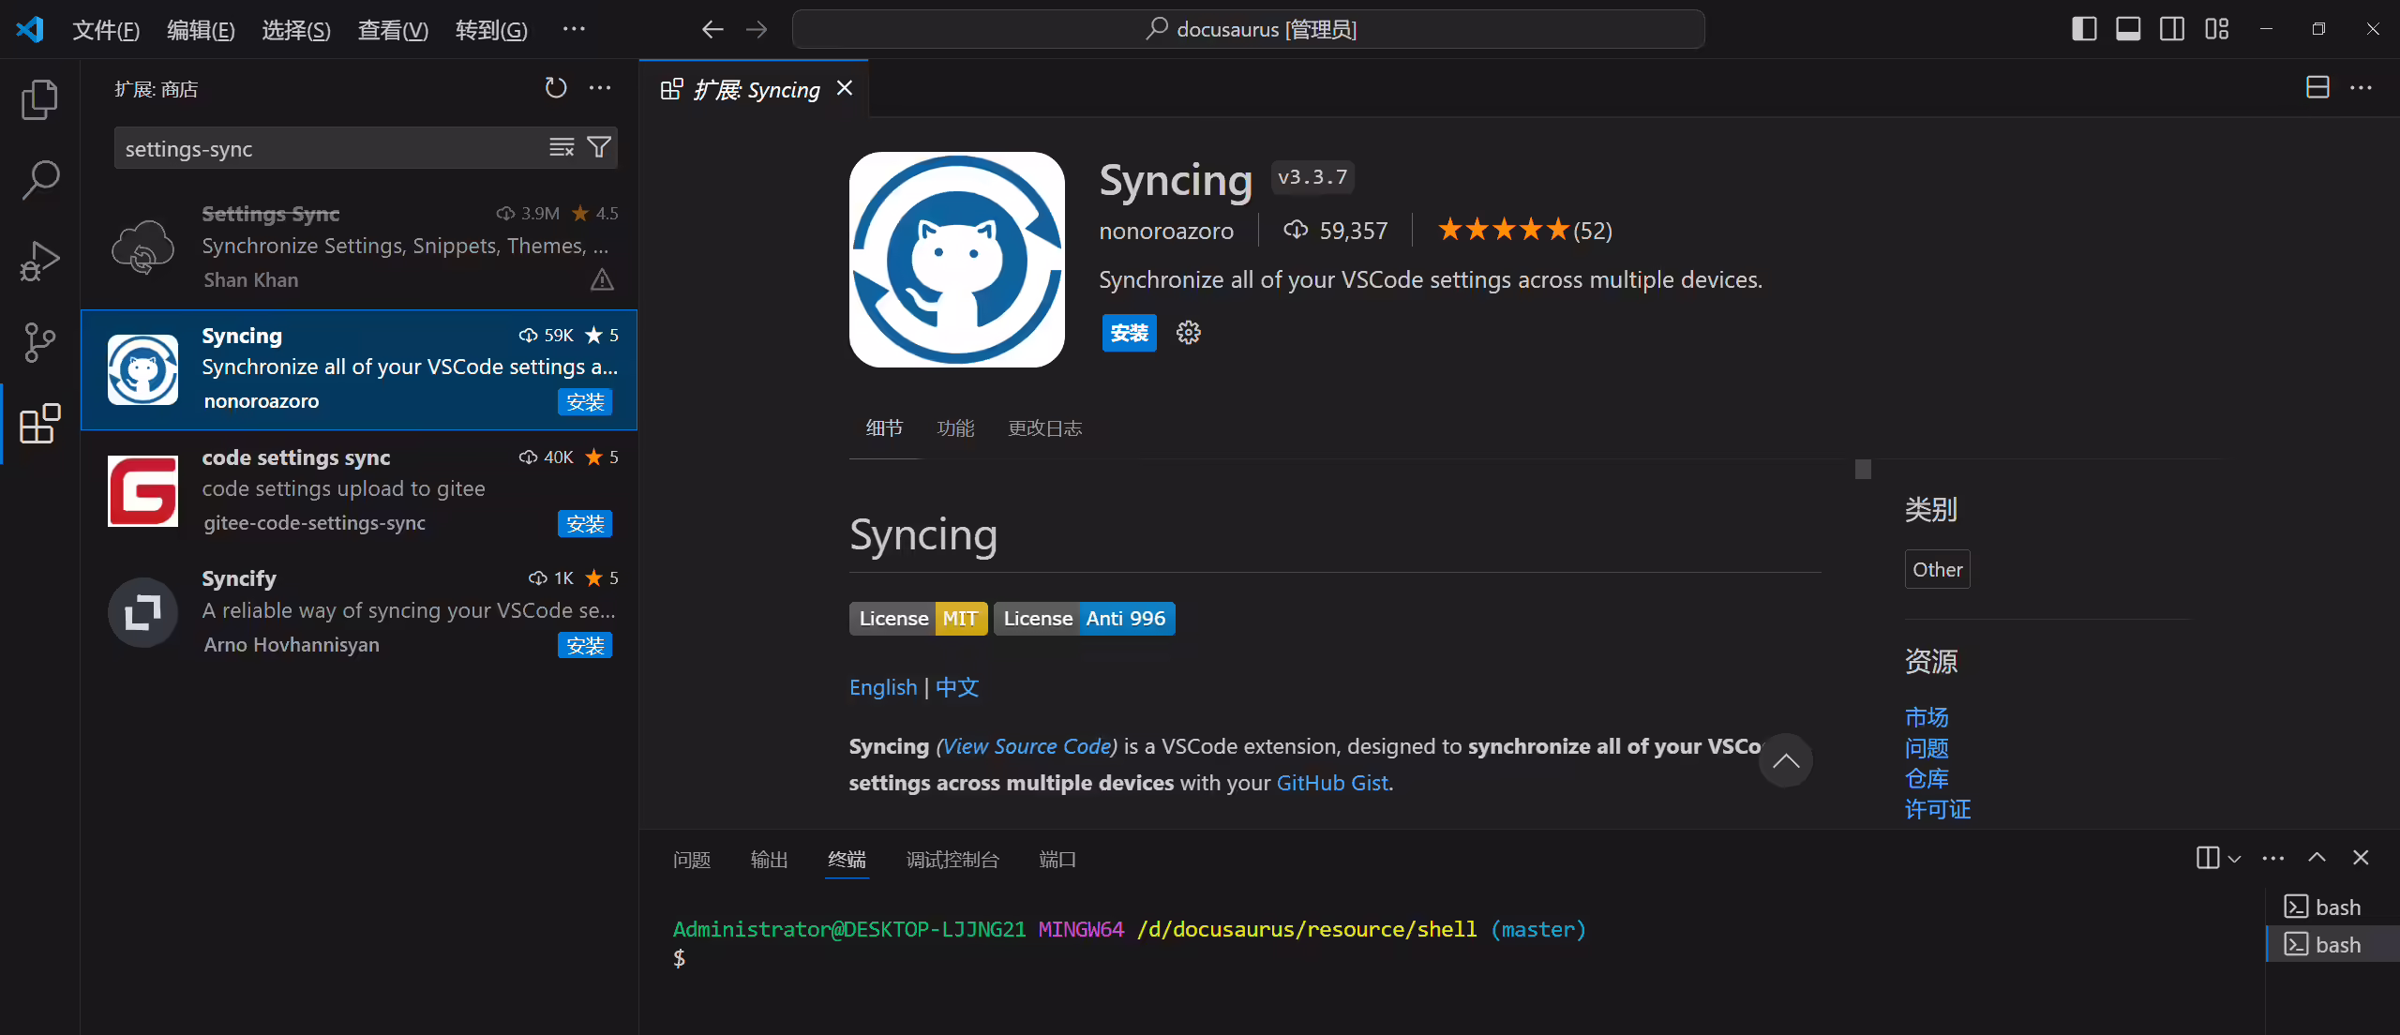The image size is (2400, 1035).
Task: Refresh the extensions list
Action: point(556,88)
